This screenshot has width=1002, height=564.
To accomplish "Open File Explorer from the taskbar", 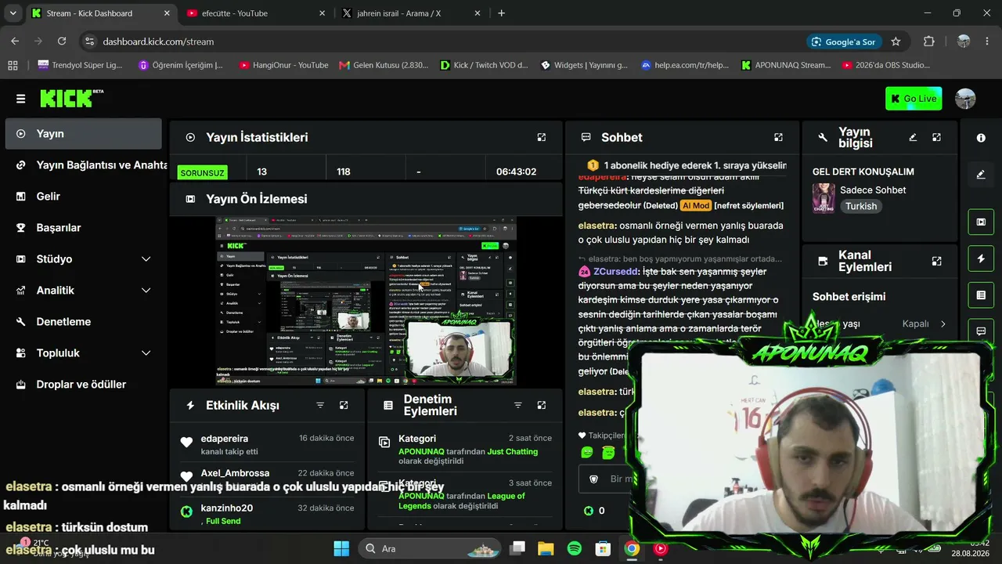I will 546,548.
